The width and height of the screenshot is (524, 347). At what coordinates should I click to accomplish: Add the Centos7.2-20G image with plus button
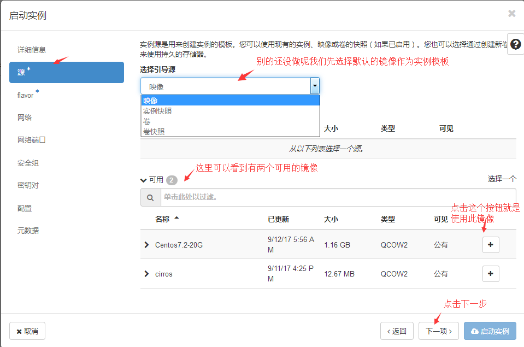(490, 245)
